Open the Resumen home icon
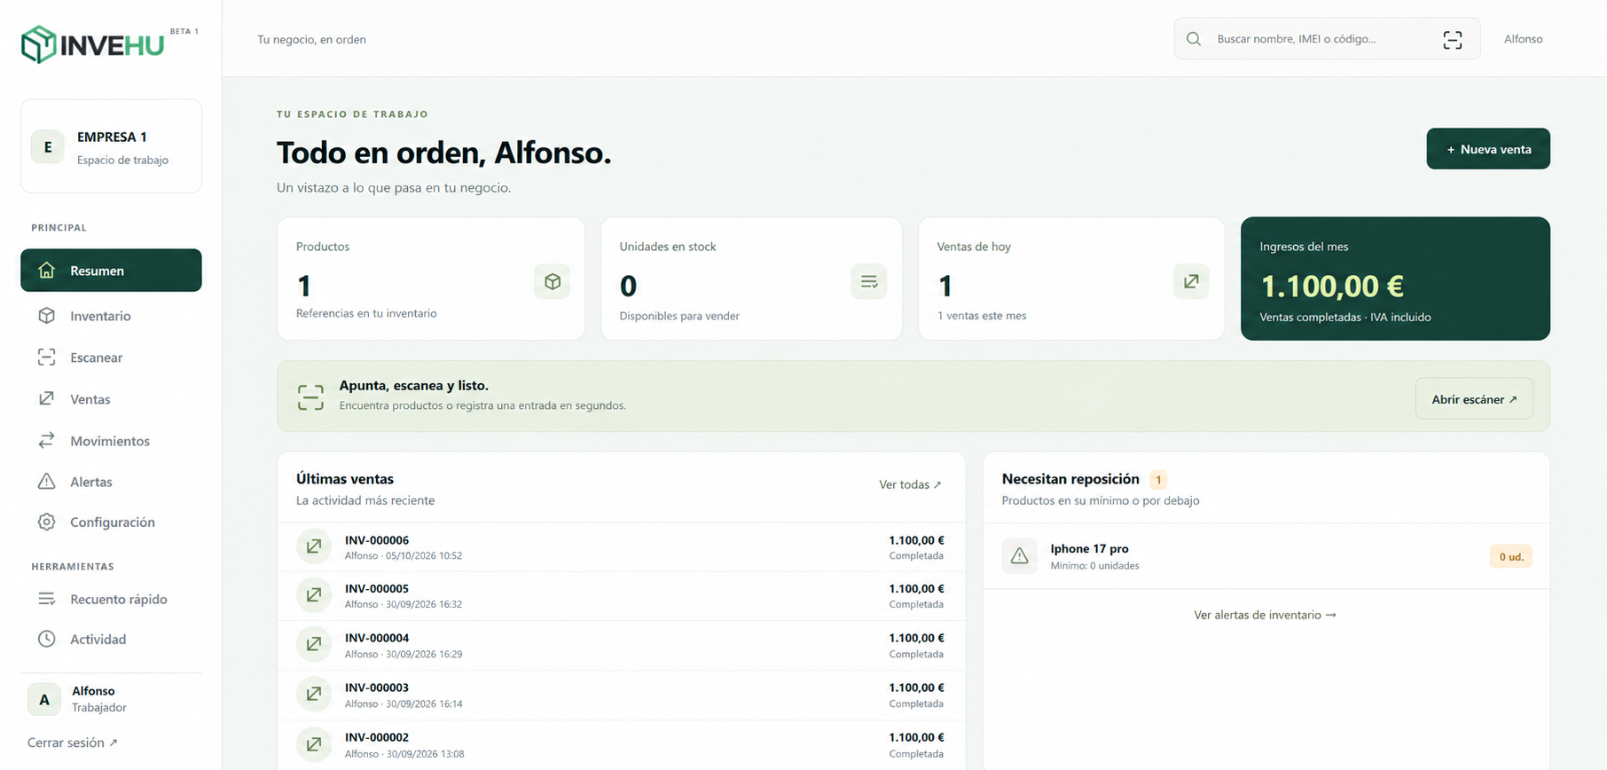Viewport: 1607px width, 770px height. (47, 271)
